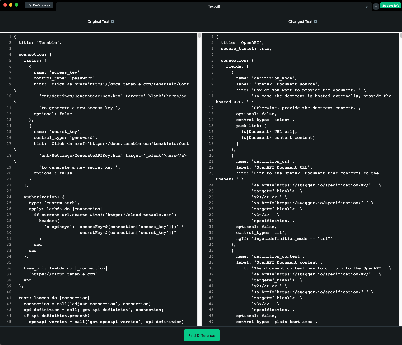Import a file using the folder icon beside Original Text

pyautogui.click(x=113, y=21)
